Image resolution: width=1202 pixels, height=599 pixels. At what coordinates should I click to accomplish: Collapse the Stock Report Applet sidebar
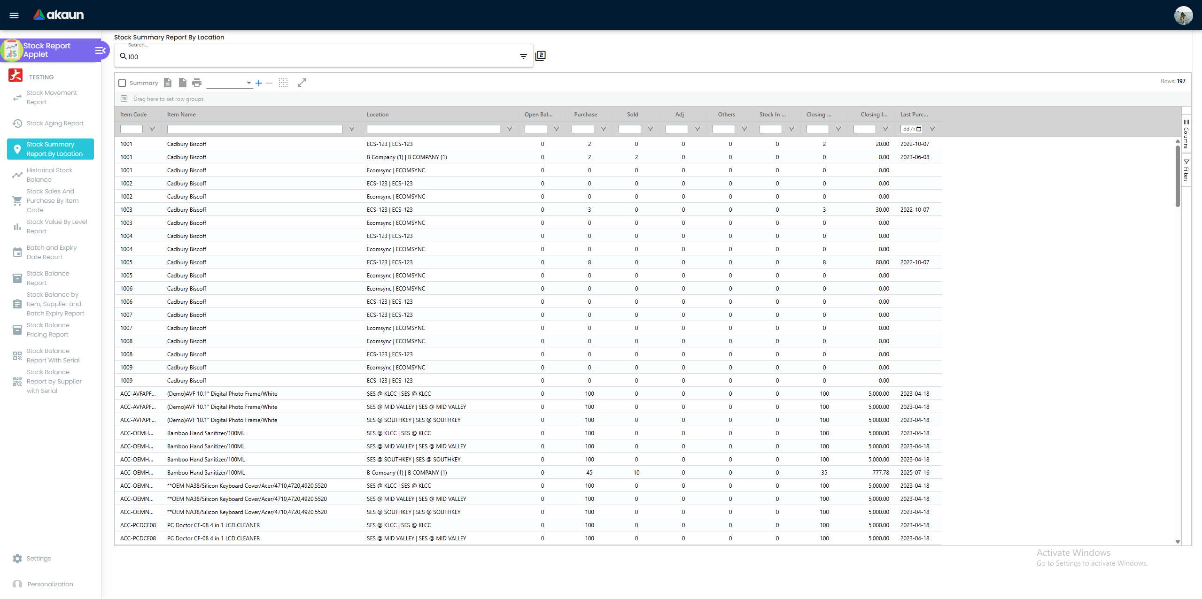(x=100, y=50)
